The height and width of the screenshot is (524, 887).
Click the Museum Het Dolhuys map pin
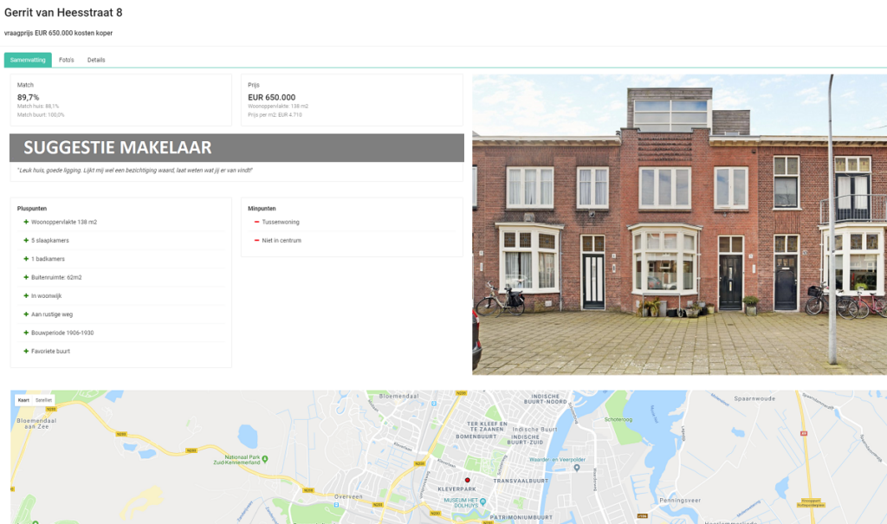(482, 501)
